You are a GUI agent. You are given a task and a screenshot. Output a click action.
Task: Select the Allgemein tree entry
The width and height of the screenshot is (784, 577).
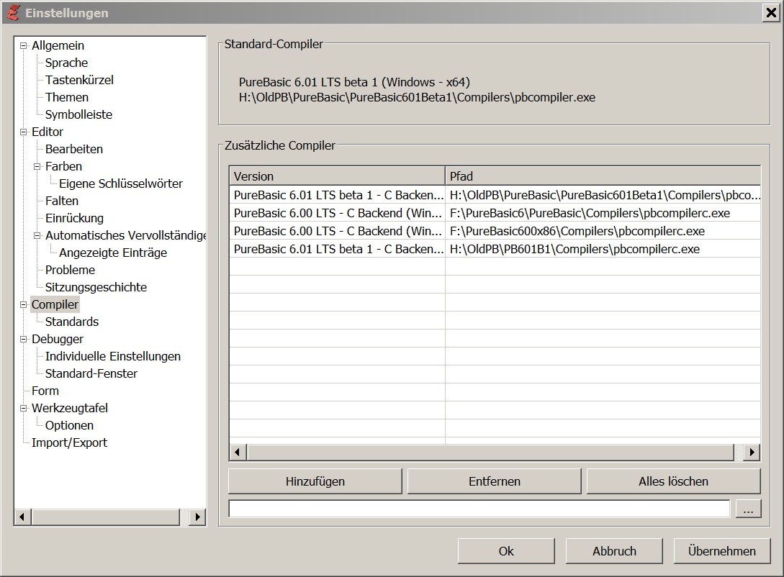(58, 45)
